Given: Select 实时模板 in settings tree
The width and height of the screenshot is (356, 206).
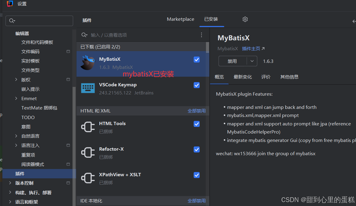Looking at the screenshot, I should (x=30, y=61).
